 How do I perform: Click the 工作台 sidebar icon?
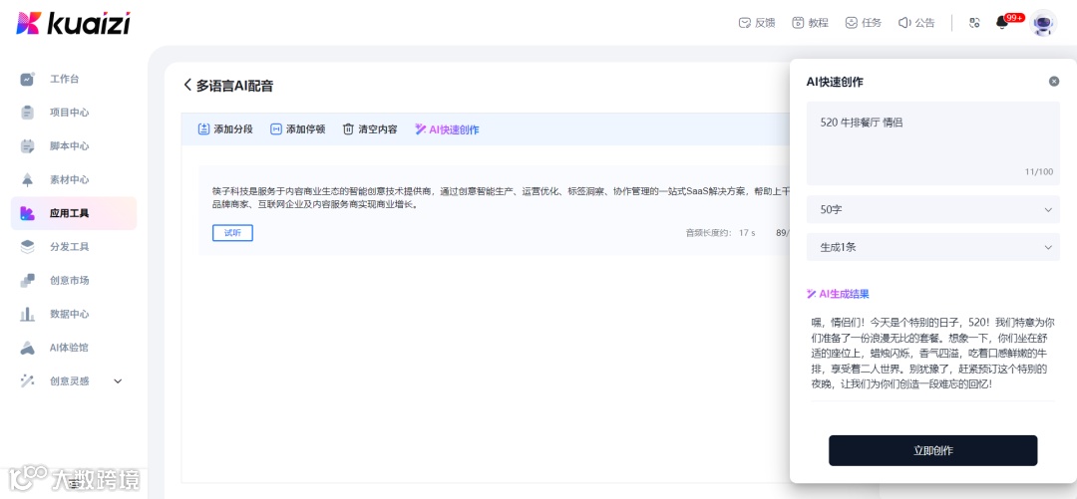coord(27,79)
